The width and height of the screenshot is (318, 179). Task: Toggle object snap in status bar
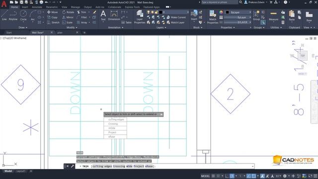254,176
